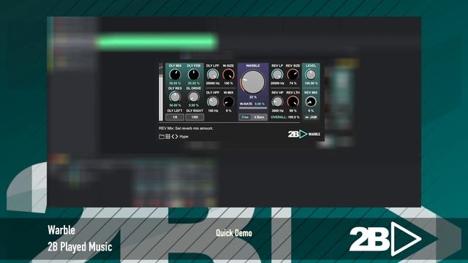
Task: Click the REV MIX knob
Action: (310, 102)
